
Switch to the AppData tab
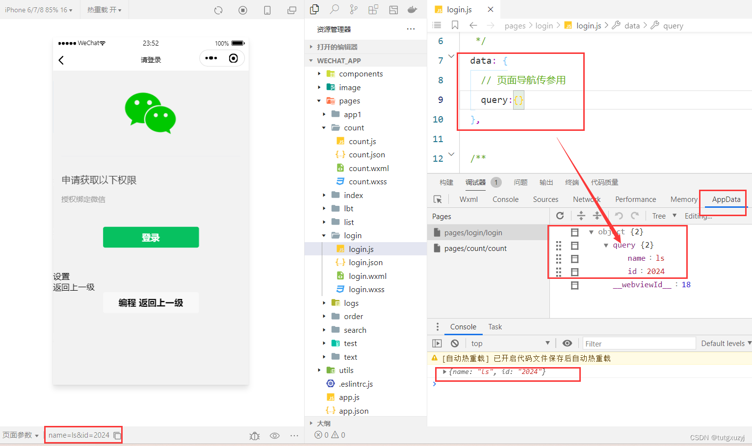point(726,199)
